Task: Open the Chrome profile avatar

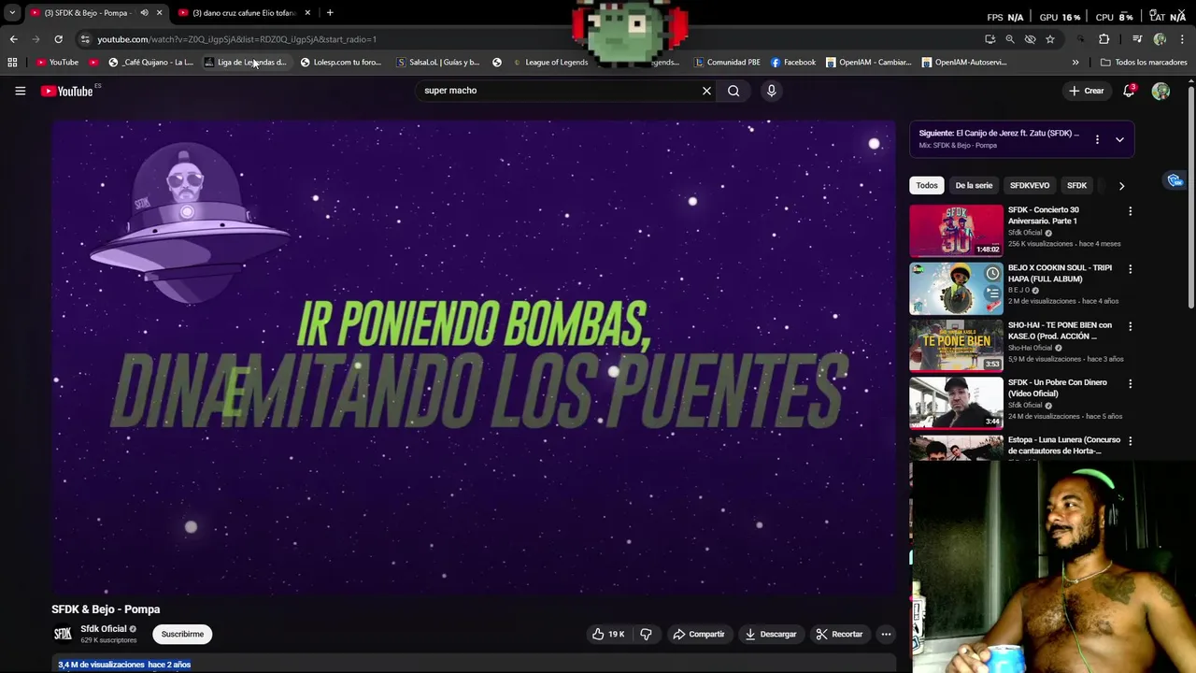Action: tap(1160, 39)
